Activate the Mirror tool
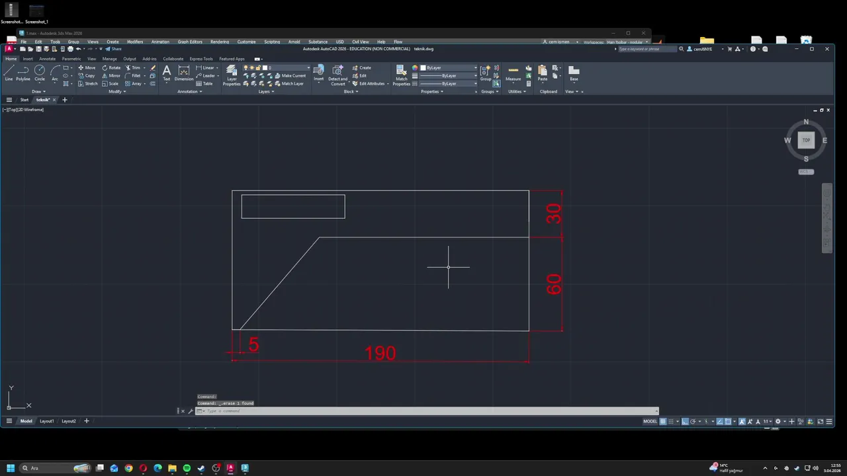The height and width of the screenshot is (476, 847). (x=111, y=75)
